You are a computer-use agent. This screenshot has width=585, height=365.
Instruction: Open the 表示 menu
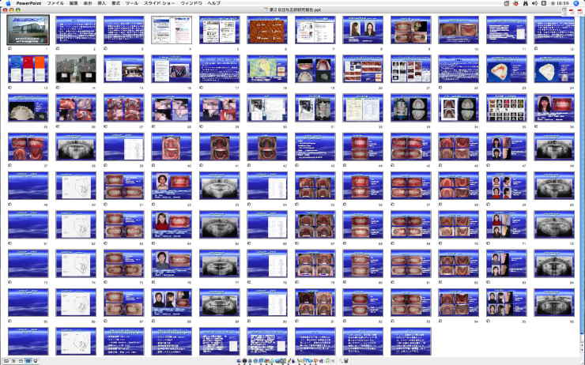click(x=88, y=3)
